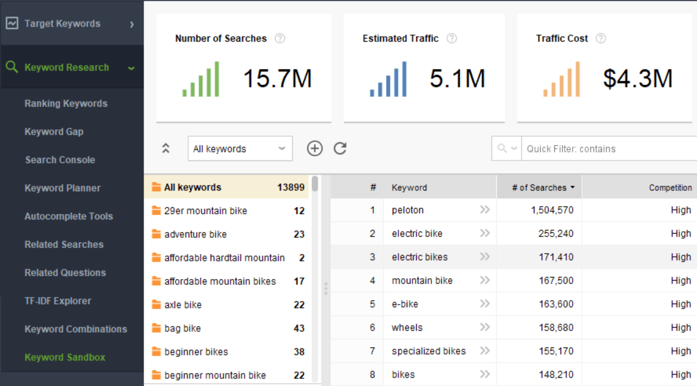Click the Keyword column header
The image size is (697, 386).
pyautogui.click(x=440, y=188)
